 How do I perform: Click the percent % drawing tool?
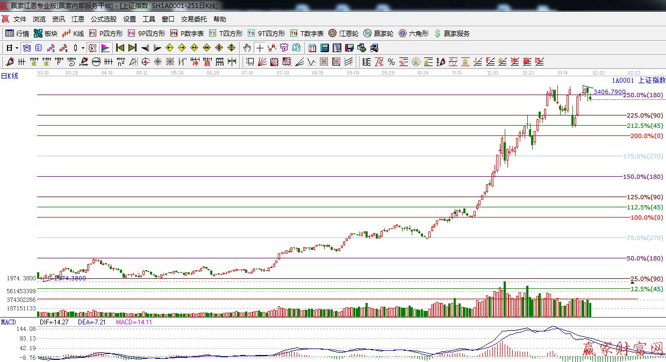point(391,62)
